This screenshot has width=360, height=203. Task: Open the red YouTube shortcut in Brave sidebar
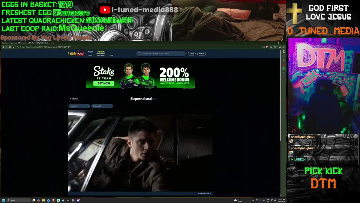(284, 64)
